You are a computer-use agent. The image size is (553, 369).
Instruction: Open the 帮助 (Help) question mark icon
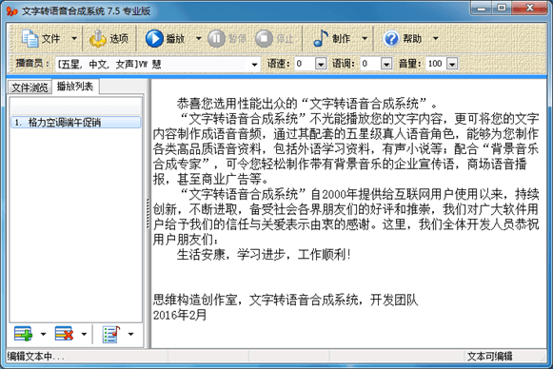[391, 38]
